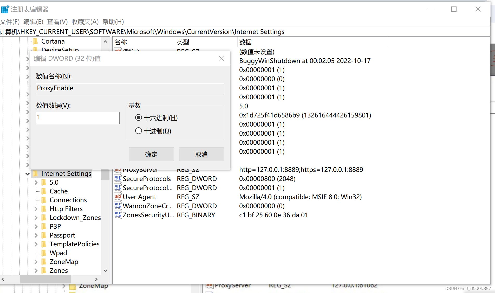Select the 十进制 base option
Screen dimensions: 495x293
click(139, 131)
